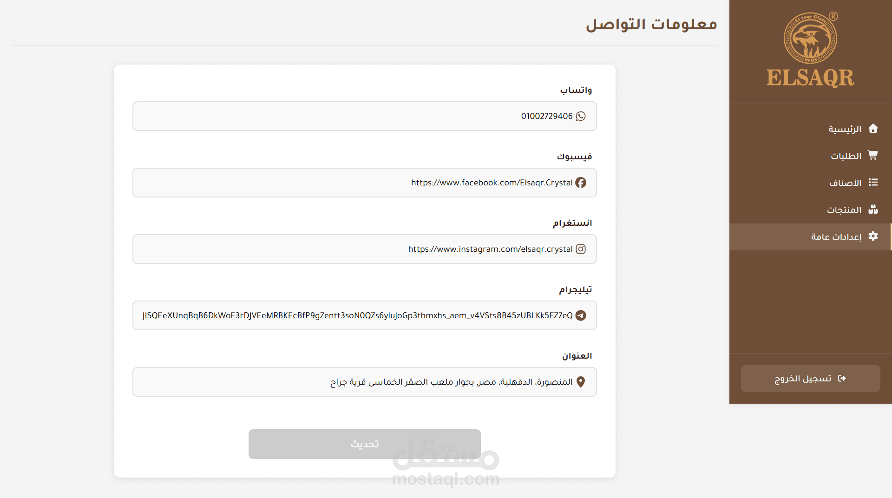Click the gear icon beside إعدادات عامة
Image resolution: width=892 pixels, height=498 pixels.
pos(873,236)
